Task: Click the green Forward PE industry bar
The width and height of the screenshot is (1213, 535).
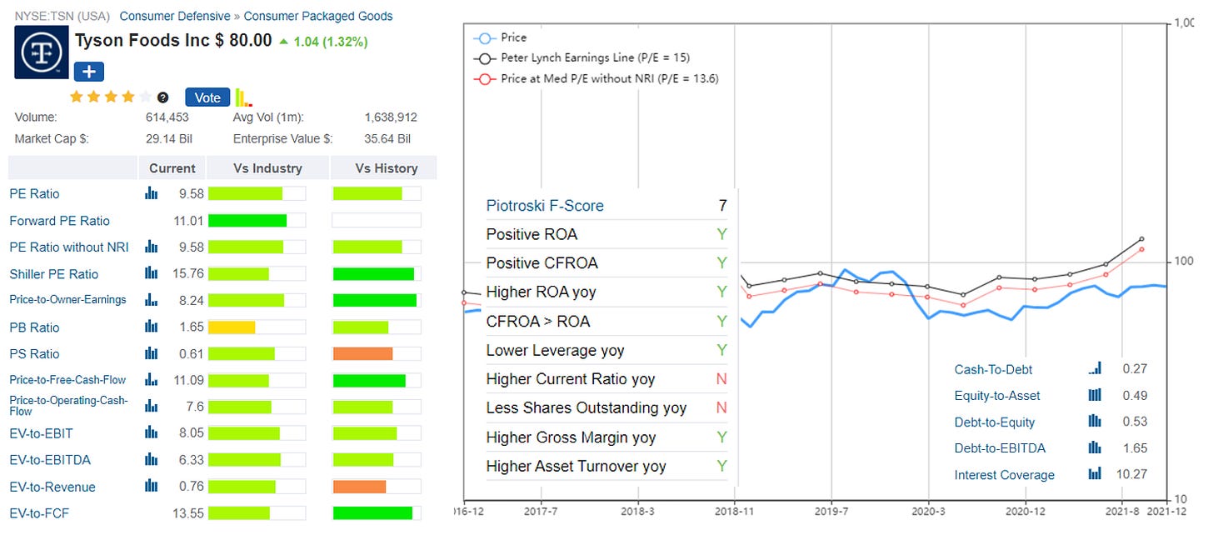Action: coord(247,221)
